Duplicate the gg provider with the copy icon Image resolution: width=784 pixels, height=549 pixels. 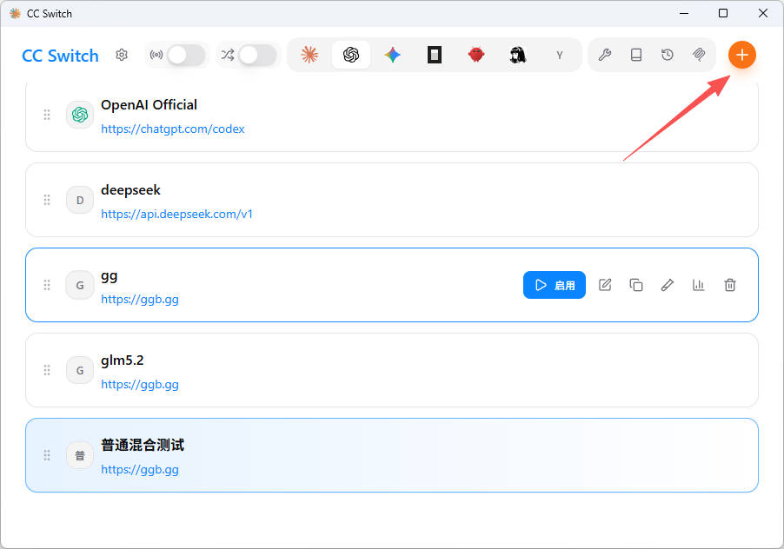pyautogui.click(x=636, y=285)
